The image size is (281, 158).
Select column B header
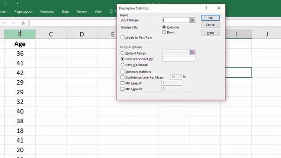pos(20,34)
